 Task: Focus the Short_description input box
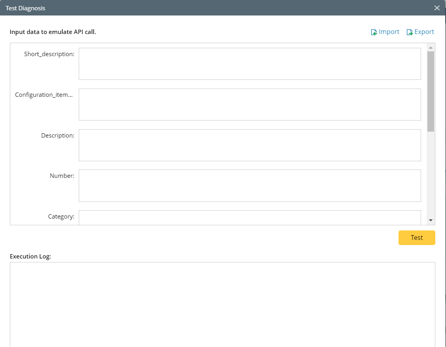point(250,64)
